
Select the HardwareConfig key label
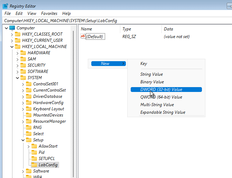(48, 103)
